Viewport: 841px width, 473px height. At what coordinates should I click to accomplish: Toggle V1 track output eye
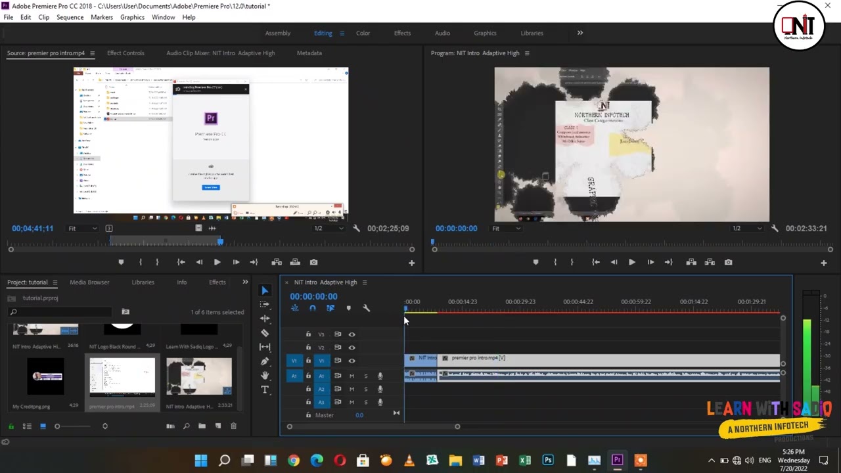click(352, 361)
